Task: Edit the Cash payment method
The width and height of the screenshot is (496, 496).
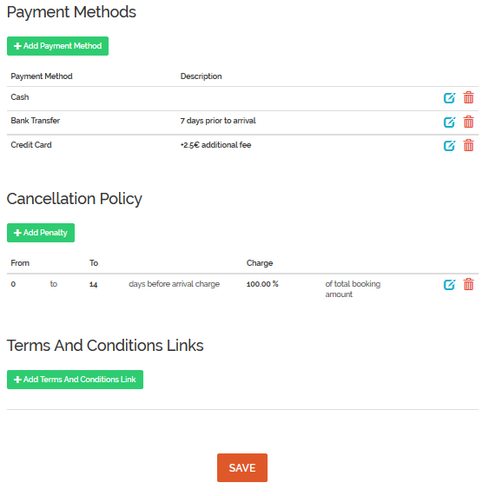Action: tap(449, 98)
